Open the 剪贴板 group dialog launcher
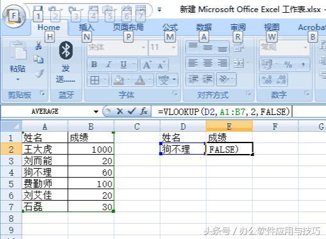Screen dimensions: 326x239 [x=42, y=93]
